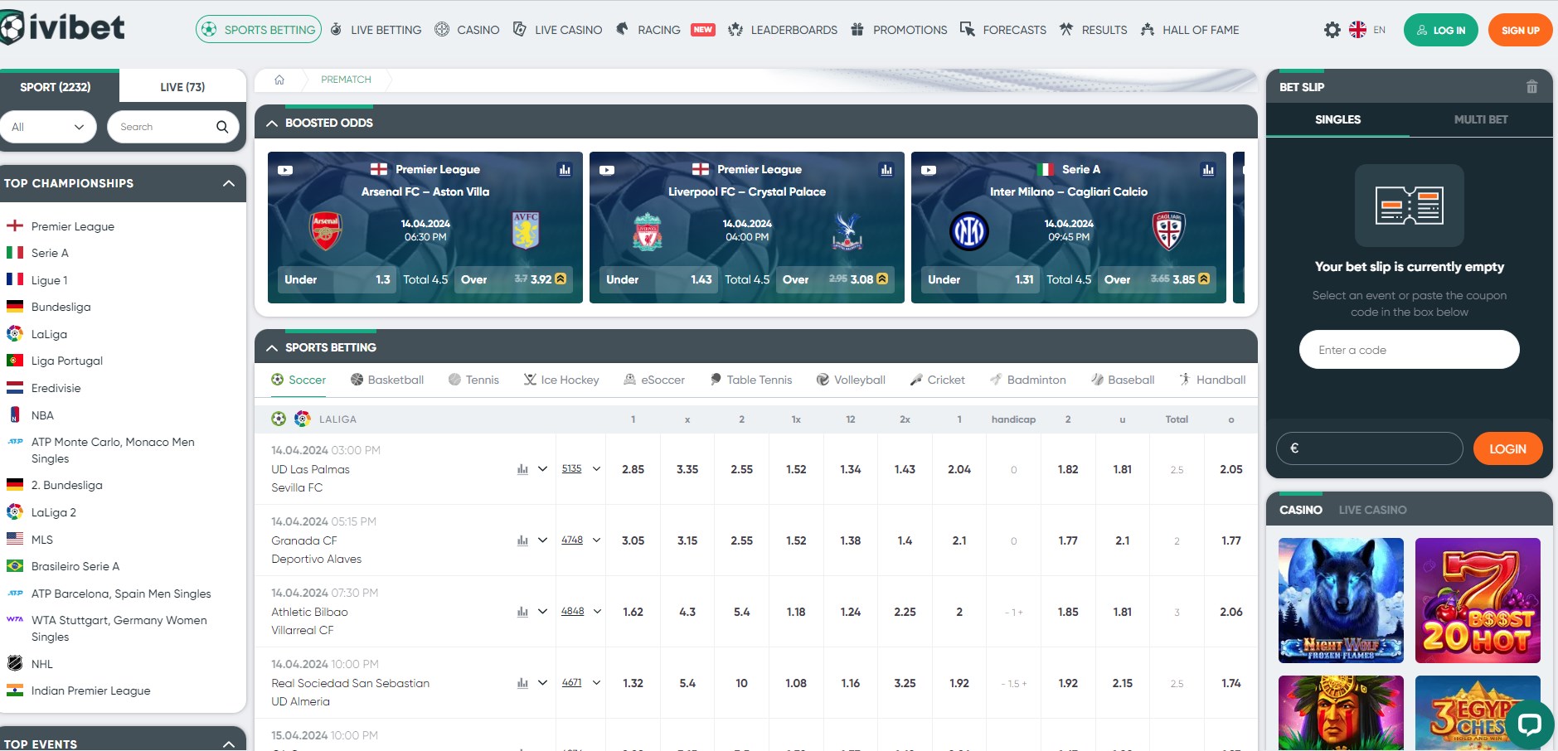Open statistics icon on Liverpool FC card
Viewport: 1558px width, 751px height.
[886, 170]
